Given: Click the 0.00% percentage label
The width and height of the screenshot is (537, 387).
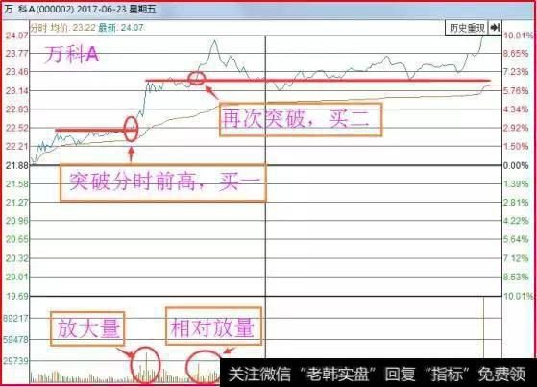Looking at the screenshot, I should 516,166.
